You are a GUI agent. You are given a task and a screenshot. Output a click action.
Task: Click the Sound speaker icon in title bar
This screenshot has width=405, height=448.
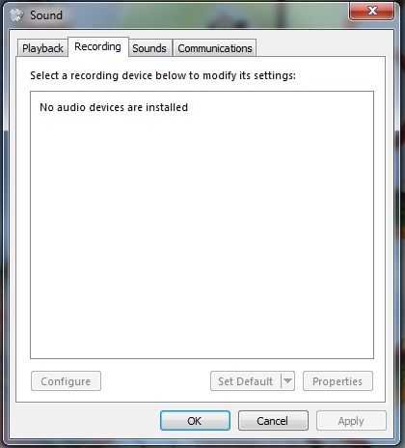click(x=16, y=14)
